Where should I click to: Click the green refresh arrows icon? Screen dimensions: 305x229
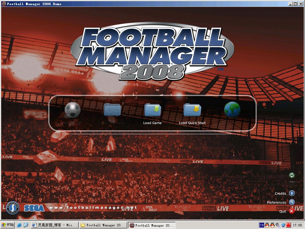coord(292,175)
